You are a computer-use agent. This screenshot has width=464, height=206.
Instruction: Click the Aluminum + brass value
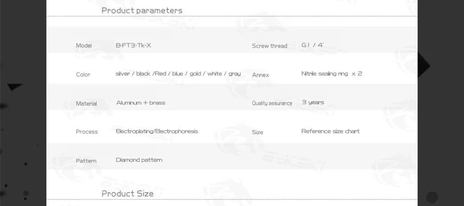(x=141, y=103)
